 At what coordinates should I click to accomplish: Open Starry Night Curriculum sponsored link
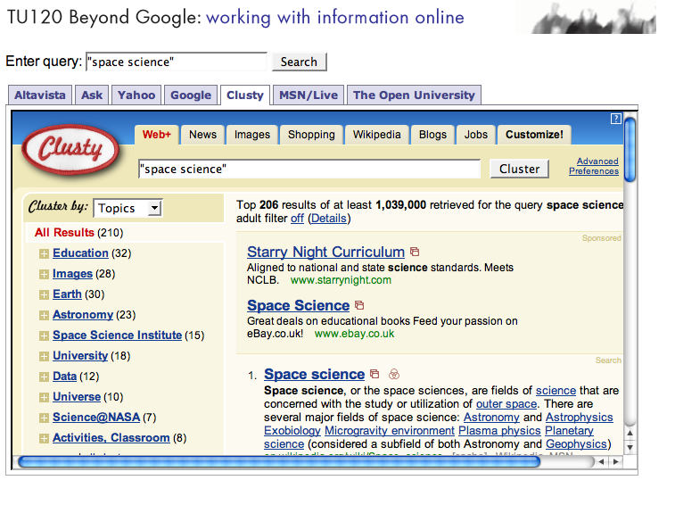(325, 252)
